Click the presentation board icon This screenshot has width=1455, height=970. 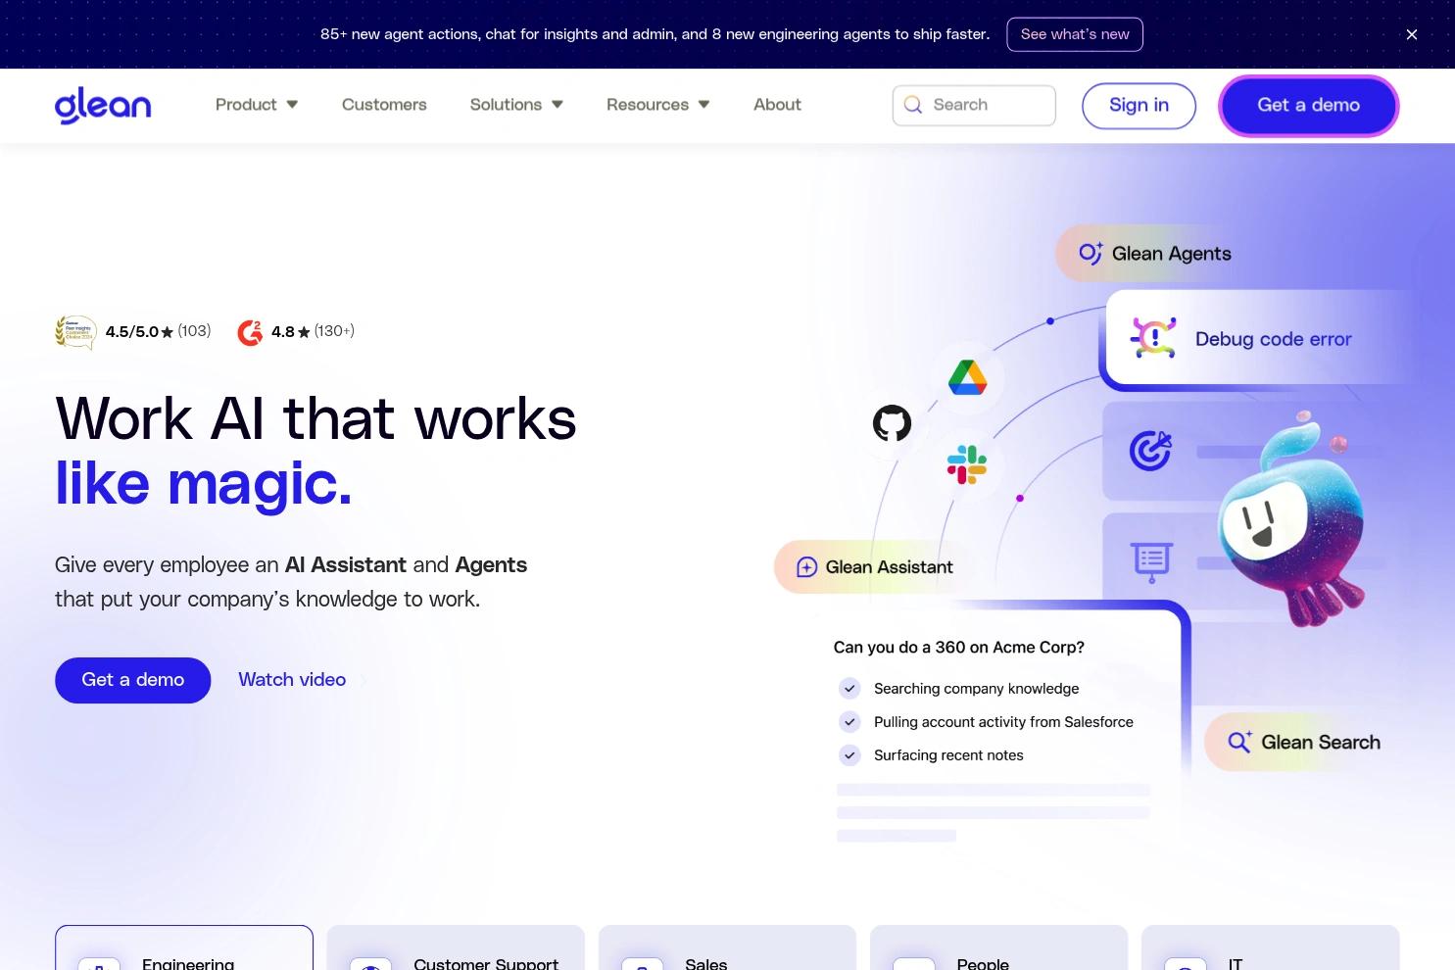coord(1151,562)
